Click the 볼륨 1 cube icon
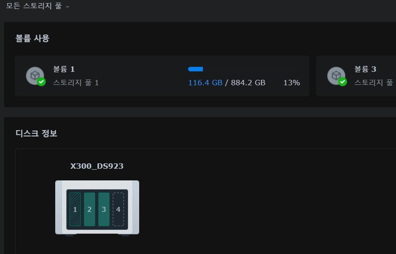The height and width of the screenshot is (254, 396). point(34,75)
